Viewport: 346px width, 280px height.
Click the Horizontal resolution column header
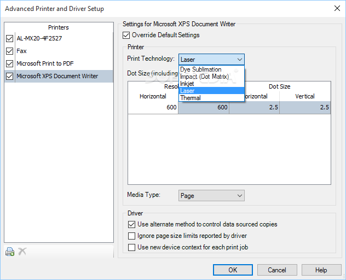153,96
